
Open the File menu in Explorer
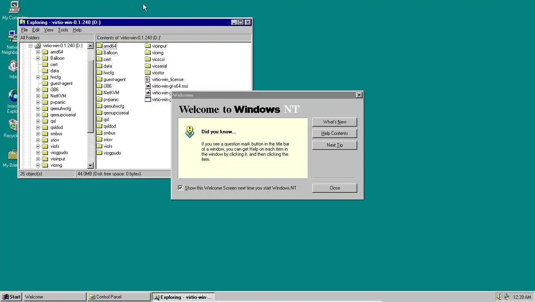24,30
